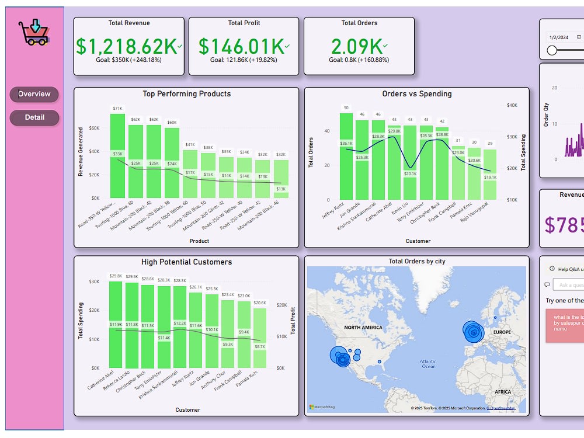Click the Microsoft Bing logo on the map

(x=323, y=405)
